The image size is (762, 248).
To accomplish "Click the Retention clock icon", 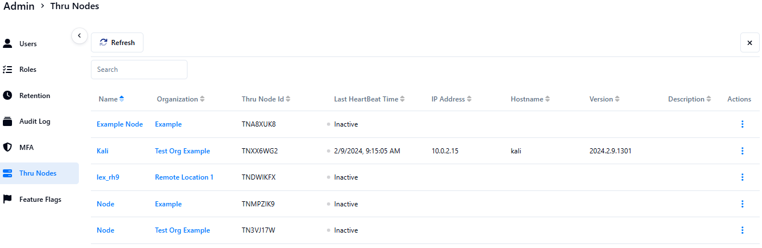I will (7, 95).
